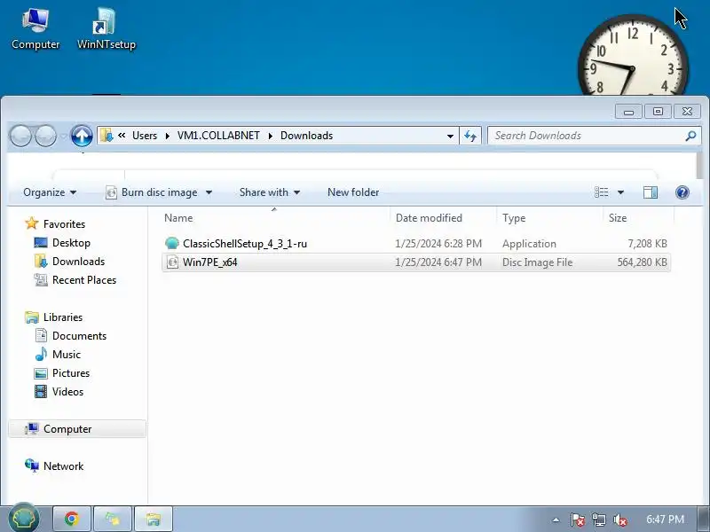Image resolution: width=710 pixels, height=532 pixels.
Task: Refresh the Downloads folder view
Action: click(x=470, y=136)
